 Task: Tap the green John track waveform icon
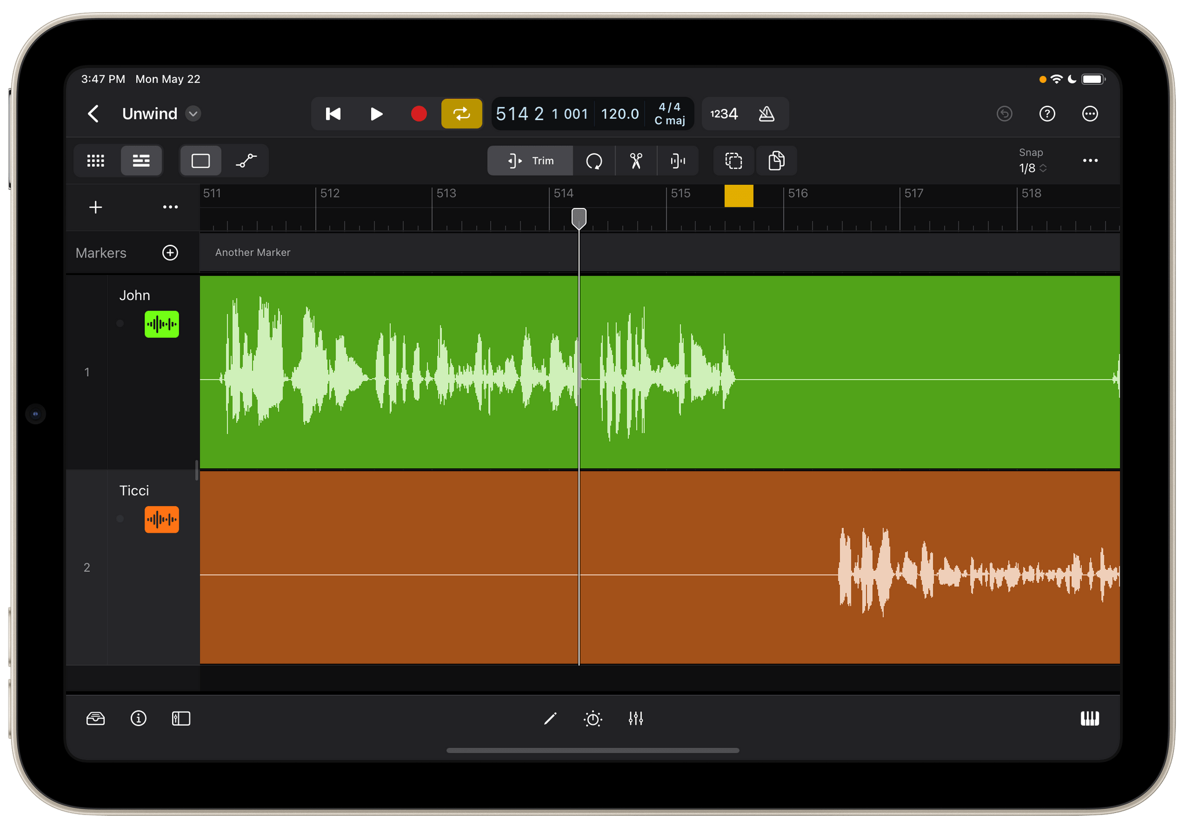[x=162, y=324]
